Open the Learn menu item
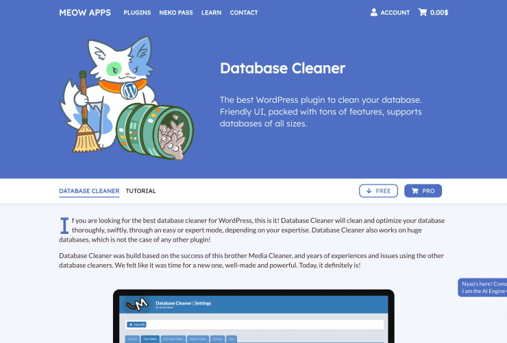Image resolution: width=507 pixels, height=343 pixels. 211,12
